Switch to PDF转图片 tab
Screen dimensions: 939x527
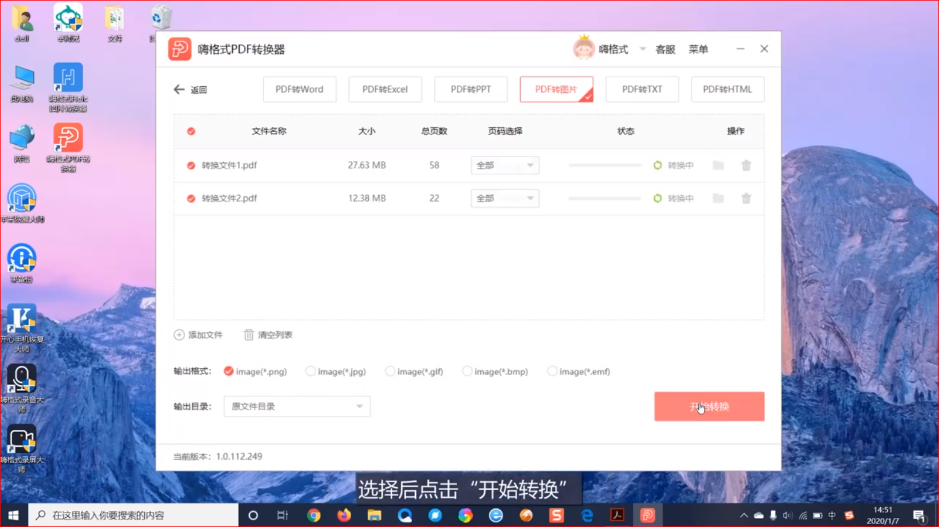tap(556, 89)
